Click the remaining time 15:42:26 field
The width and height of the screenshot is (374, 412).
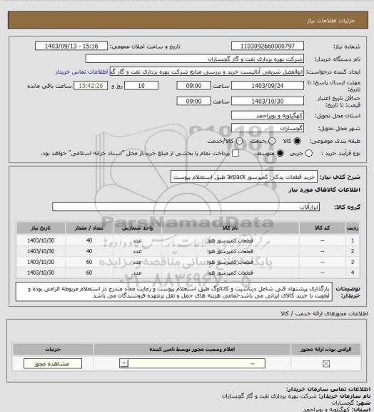point(91,86)
